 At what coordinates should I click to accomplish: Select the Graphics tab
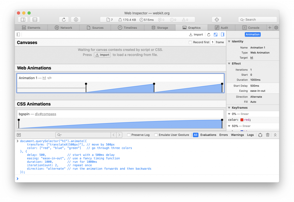click(x=192, y=28)
